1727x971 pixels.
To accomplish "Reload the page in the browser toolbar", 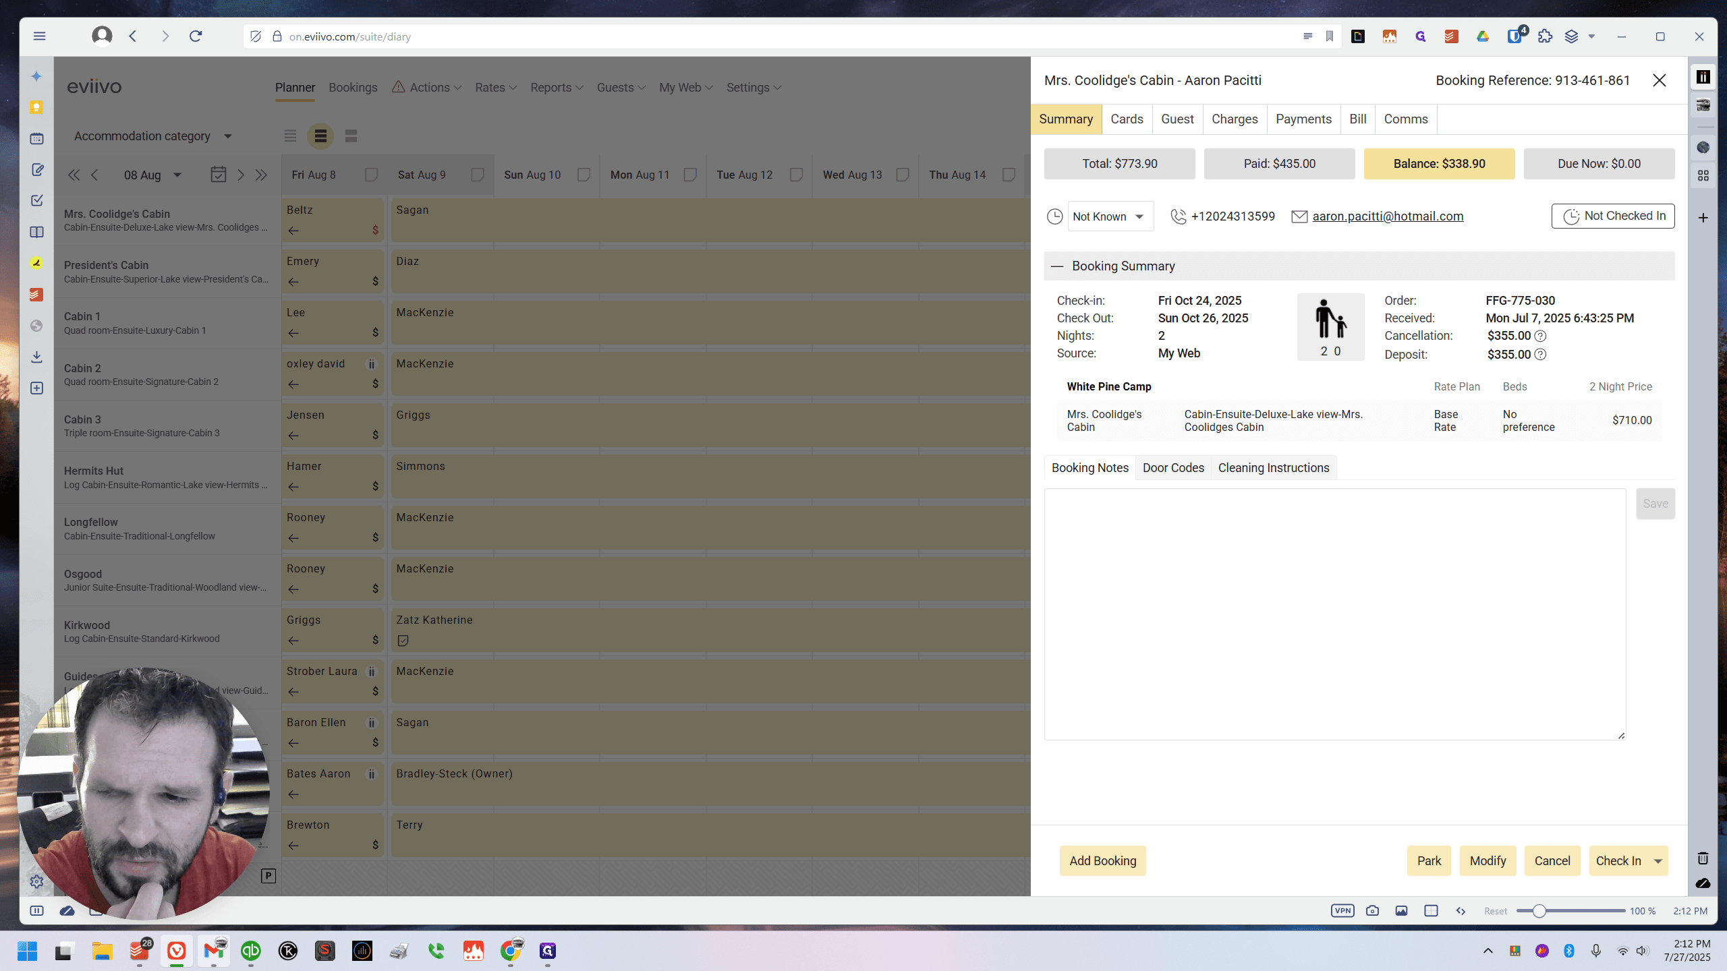I will click(196, 36).
